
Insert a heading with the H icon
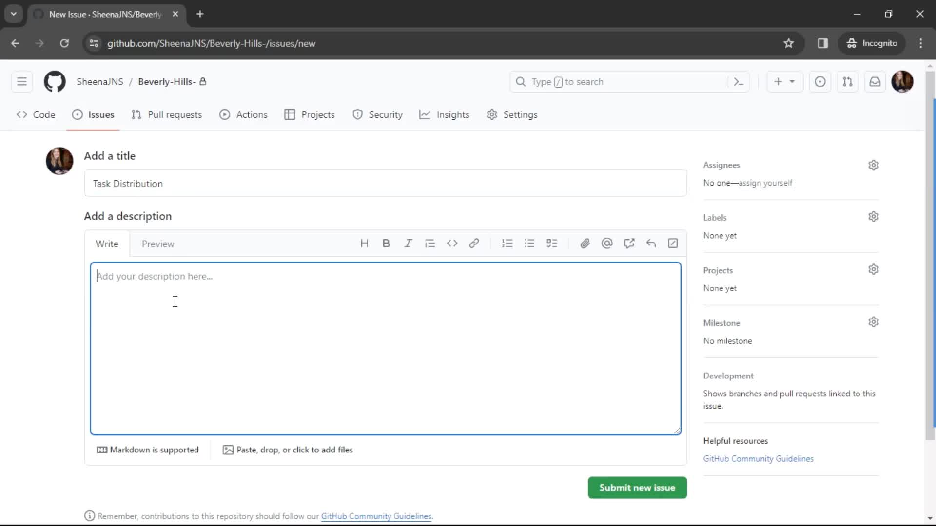(x=364, y=244)
